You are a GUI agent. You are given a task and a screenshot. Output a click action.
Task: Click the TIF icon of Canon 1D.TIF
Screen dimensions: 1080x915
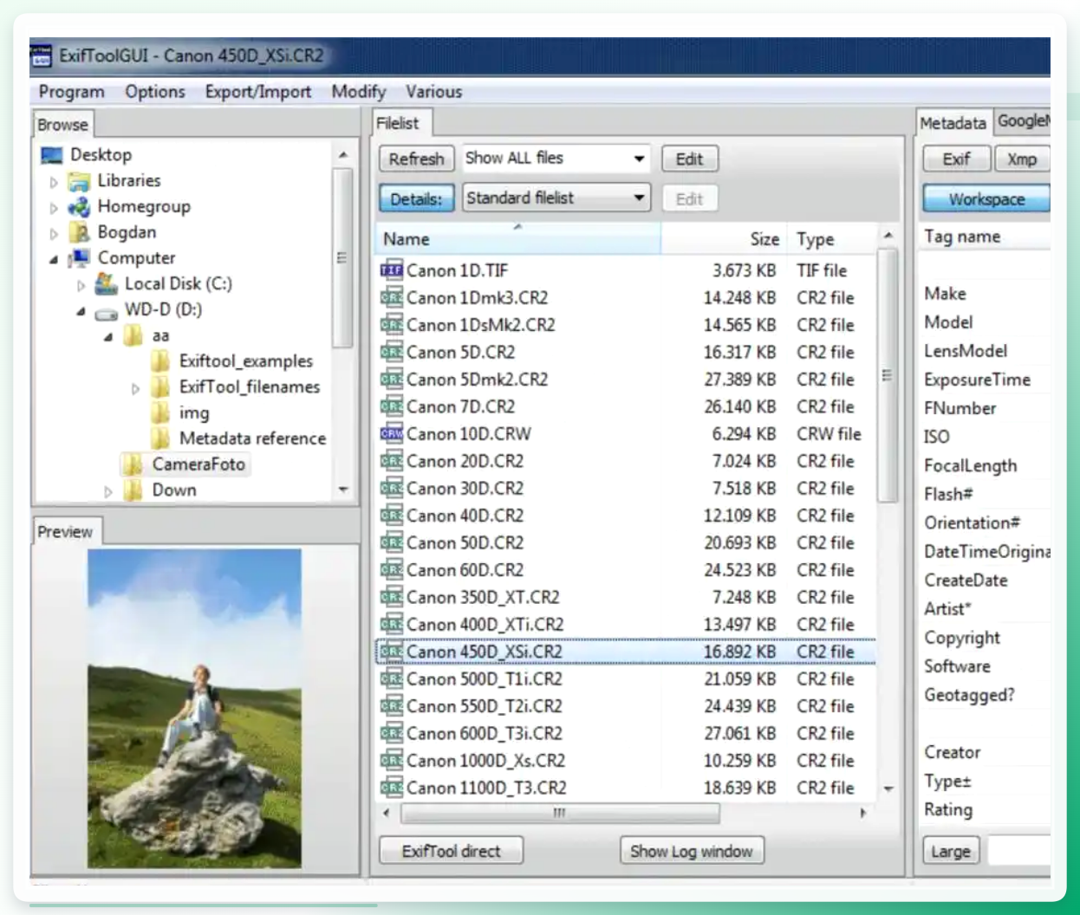pyautogui.click(x=392, y=270)
